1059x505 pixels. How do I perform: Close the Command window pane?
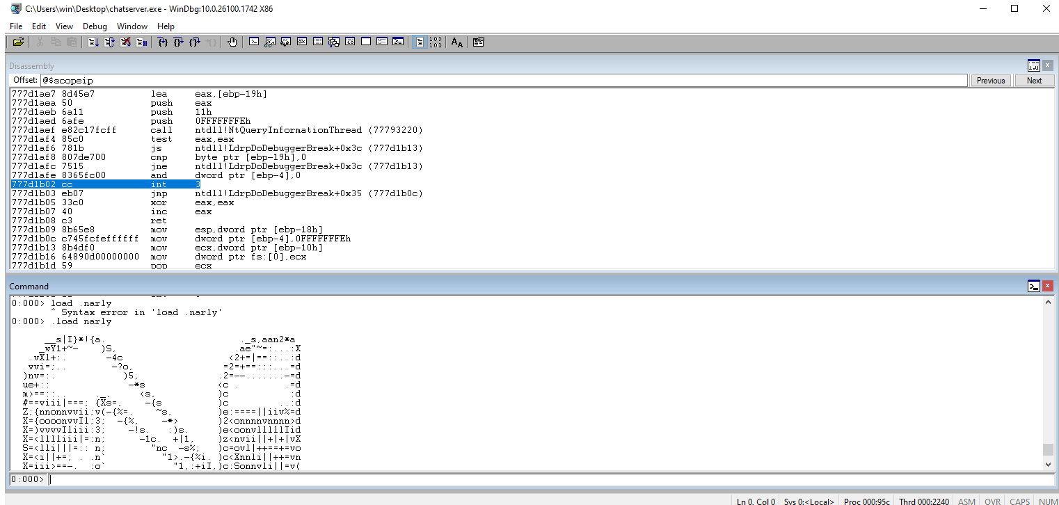pyautogui.click(x=1048, y=287)
